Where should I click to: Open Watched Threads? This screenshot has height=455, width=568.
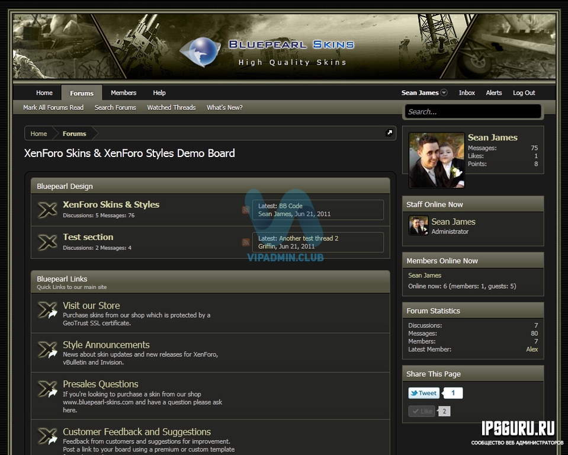(171, 108)
